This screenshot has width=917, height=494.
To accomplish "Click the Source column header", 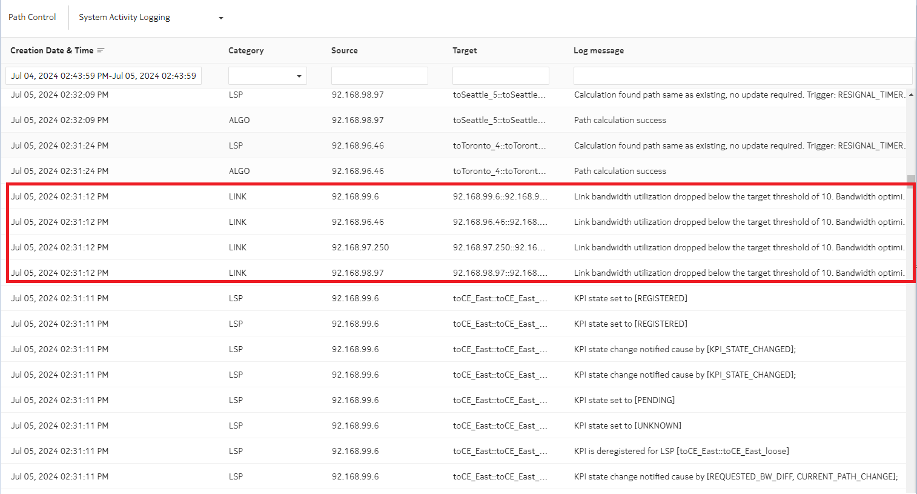I will point(344,51).
